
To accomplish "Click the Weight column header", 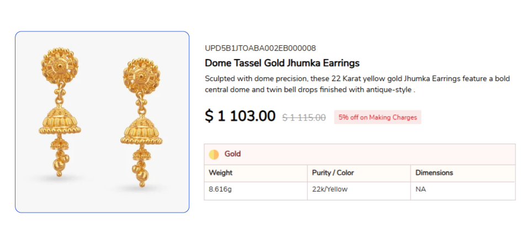I will coord(220,173).
